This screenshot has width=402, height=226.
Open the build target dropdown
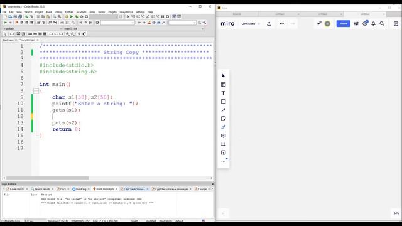[x=104, y=17]
